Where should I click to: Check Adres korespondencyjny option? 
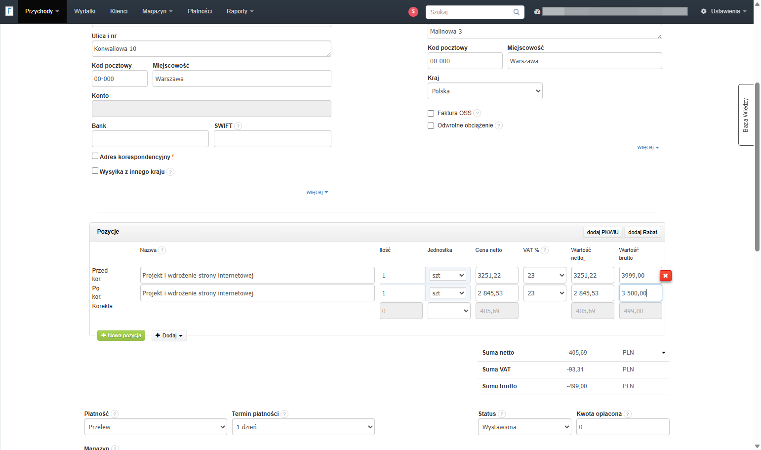click(x=95, y=156)
